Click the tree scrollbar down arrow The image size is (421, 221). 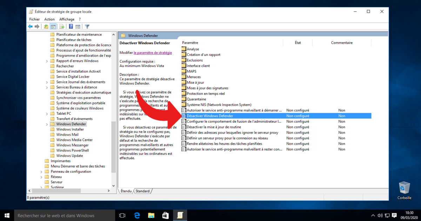113,186
